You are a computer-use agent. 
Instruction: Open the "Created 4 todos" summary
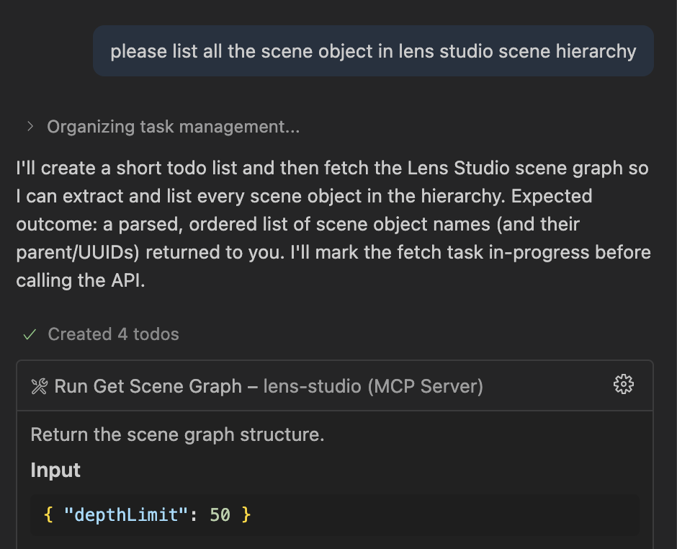pos(113,334)
